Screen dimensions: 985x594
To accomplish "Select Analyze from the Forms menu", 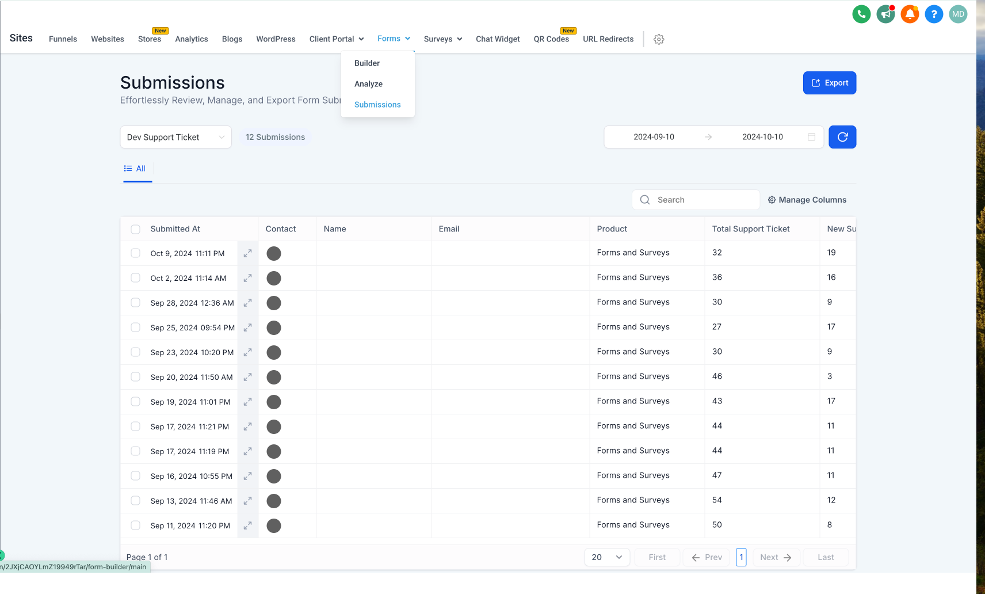I will click(x=368, y=84).
